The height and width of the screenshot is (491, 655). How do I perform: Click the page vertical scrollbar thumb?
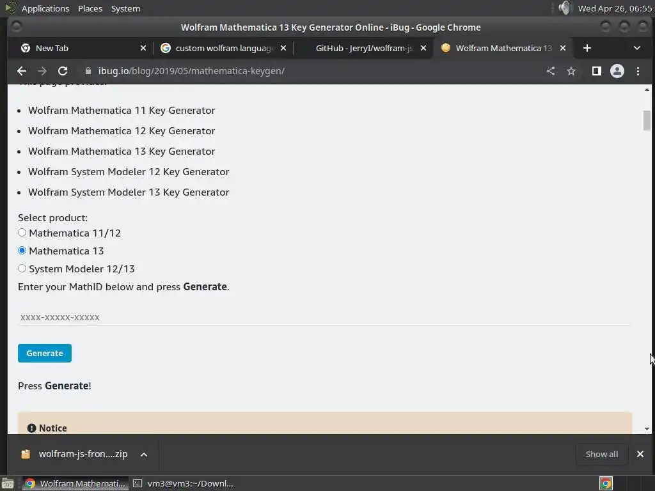tap(647, 121)
